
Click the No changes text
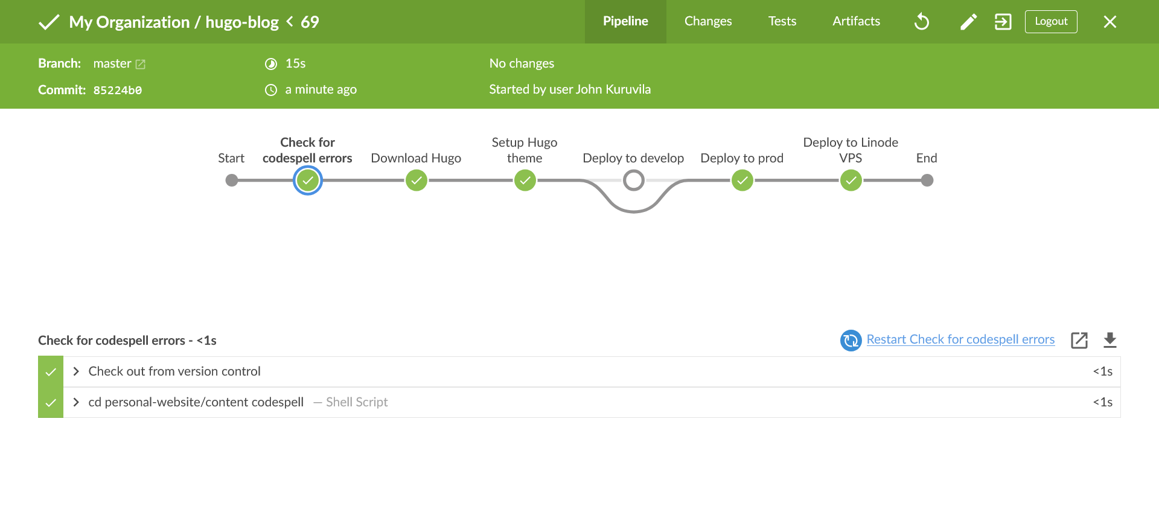(x=522, y=63)
